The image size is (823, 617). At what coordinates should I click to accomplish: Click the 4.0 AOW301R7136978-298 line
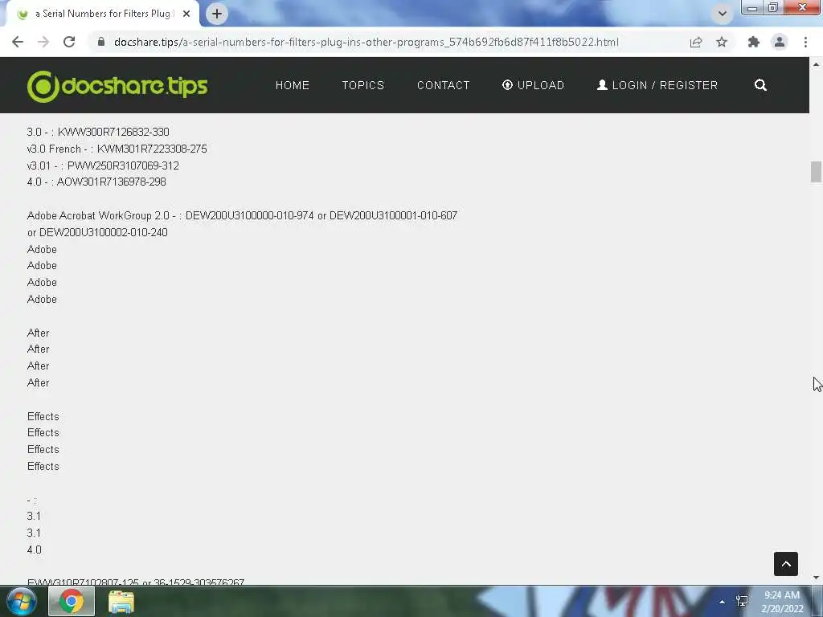coord(96,182)
